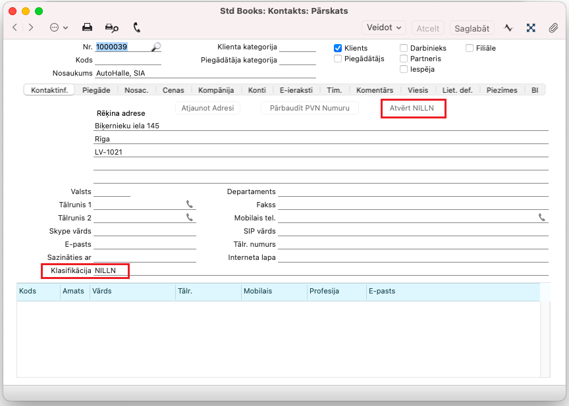Viewport: 569px width, 406px height.
Task: Click the search magnifier beside Nr. field
Action: click(156, 47)
